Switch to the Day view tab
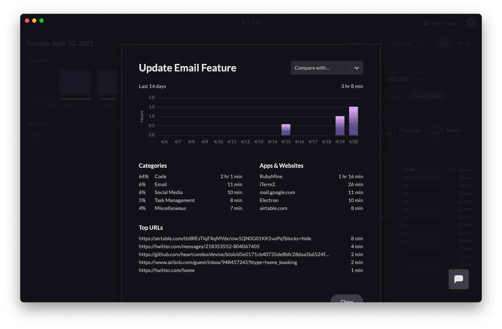The width and height of the screenshot is (502, 329). [x=444, y=43]
